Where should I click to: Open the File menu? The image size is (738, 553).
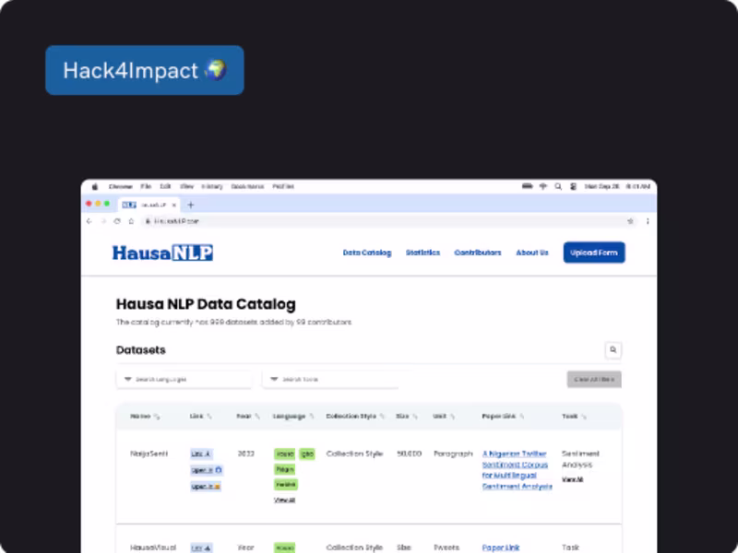[x=146, y=187]
